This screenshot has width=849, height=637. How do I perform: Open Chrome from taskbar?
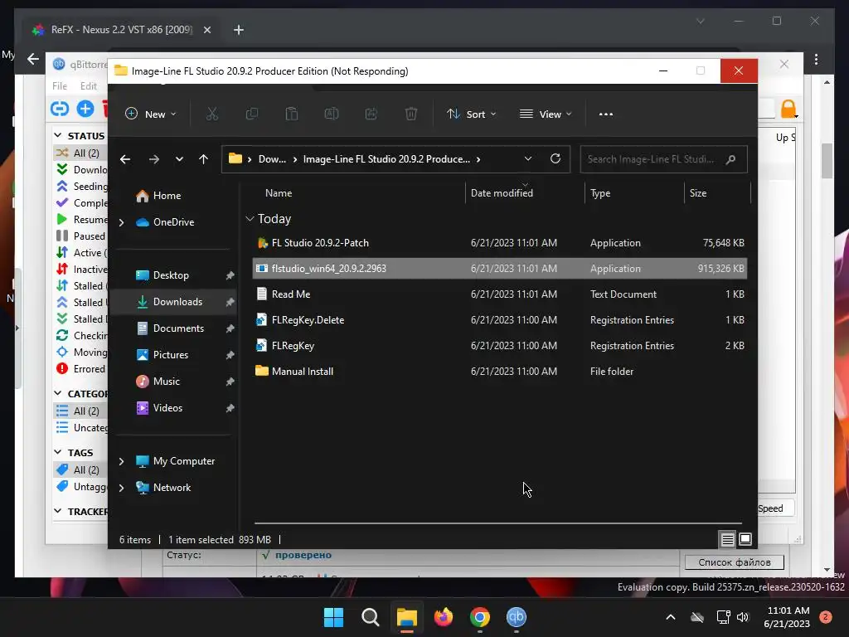[x=480, y=617]
